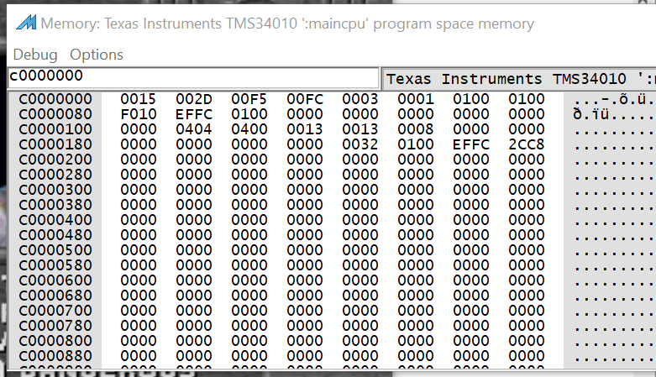This screenshot has height=377, width=656.
Task: Click value 0100 in row C0000180
Action: [x=416, y=144]
